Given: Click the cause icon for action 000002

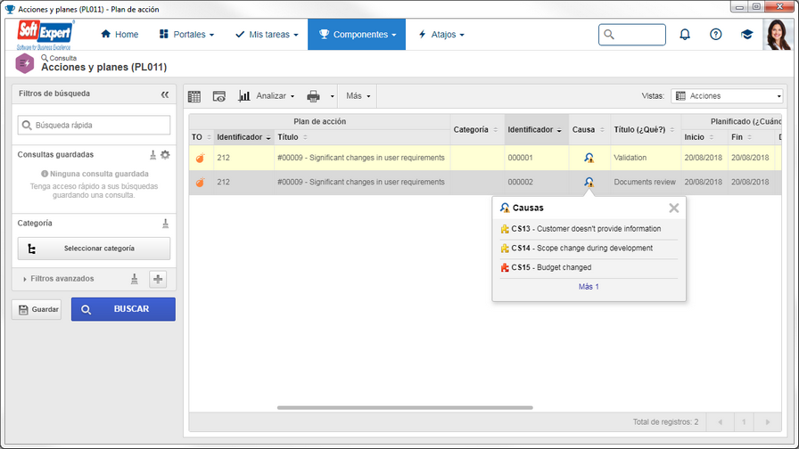Looking at the screenshot, I should pyautogui.click(x=589, y=182).
